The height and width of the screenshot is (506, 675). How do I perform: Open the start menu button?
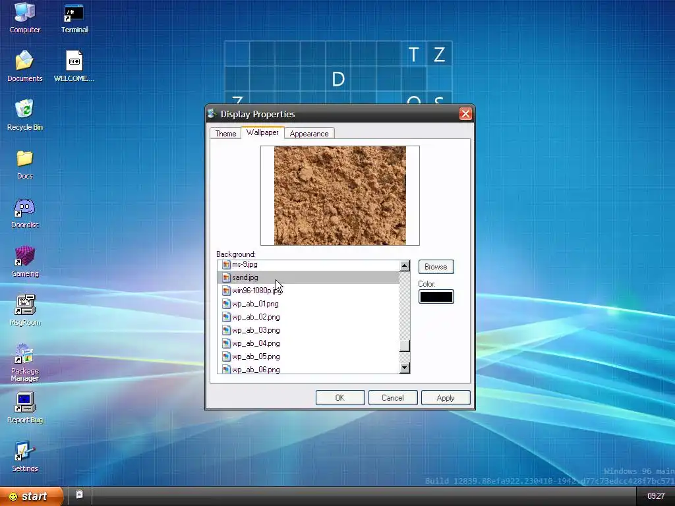coord(32,496)
